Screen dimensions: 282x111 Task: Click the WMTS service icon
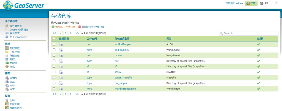point(7,78)
